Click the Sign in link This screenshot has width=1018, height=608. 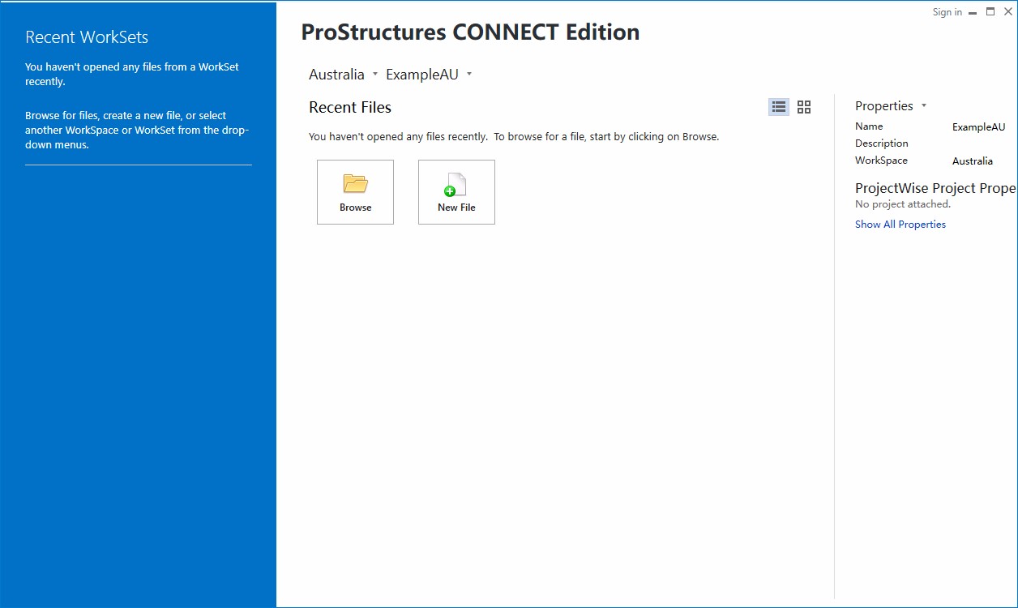click(946, 11)
